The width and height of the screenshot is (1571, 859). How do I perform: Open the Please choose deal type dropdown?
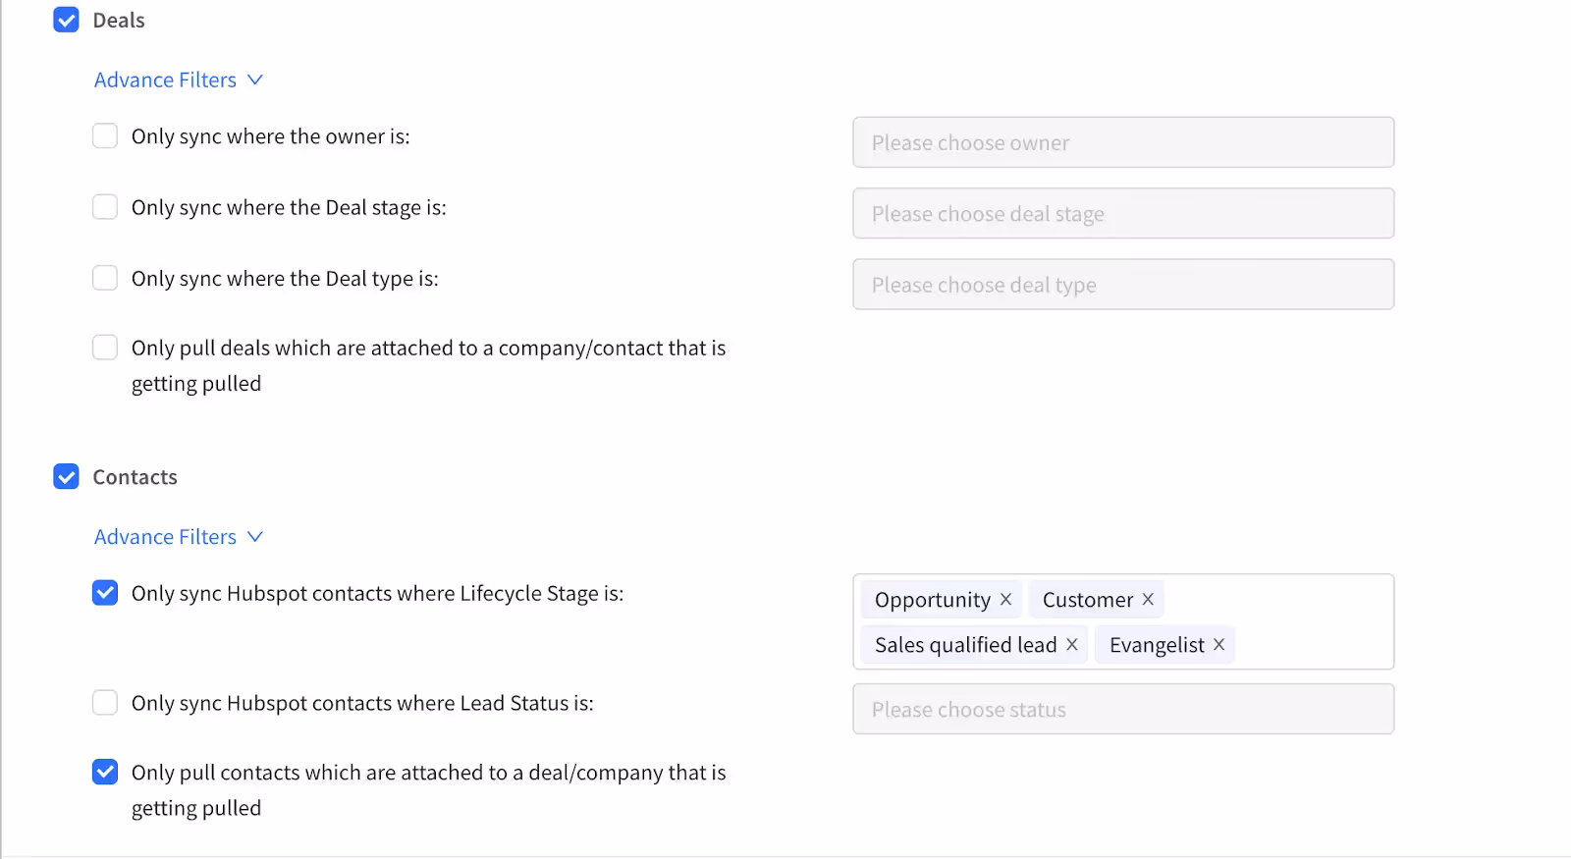click(1123, 285)
